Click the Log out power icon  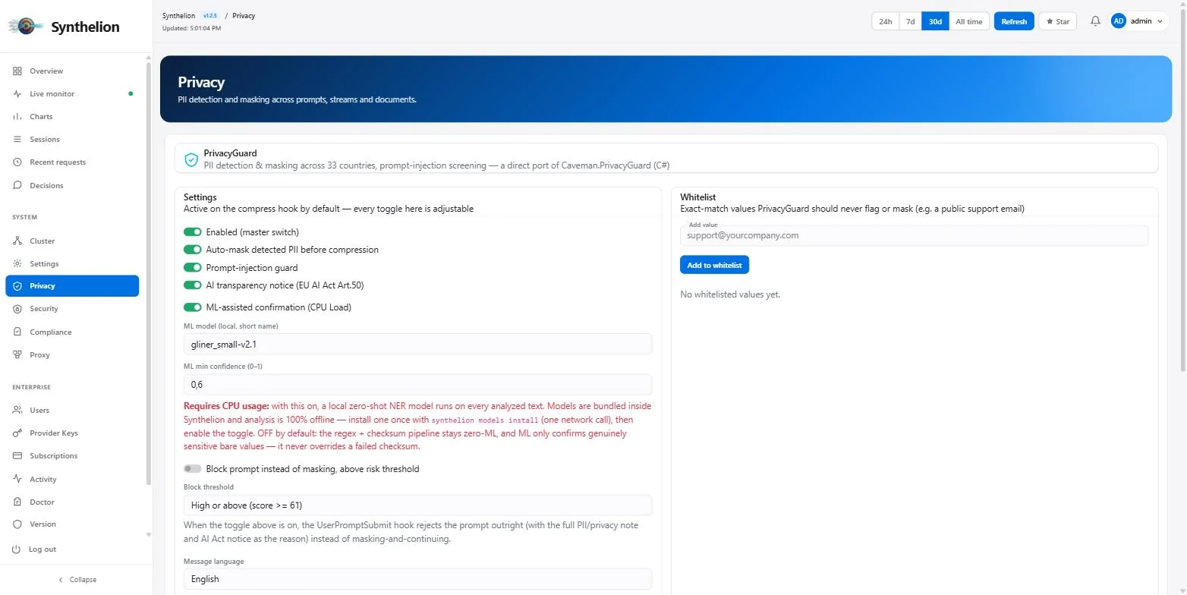click(17, 549)
